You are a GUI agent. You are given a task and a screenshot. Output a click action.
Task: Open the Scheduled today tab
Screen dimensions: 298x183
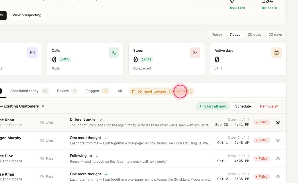coord(30,91)
